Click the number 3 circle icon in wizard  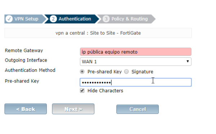pos(106,19)
